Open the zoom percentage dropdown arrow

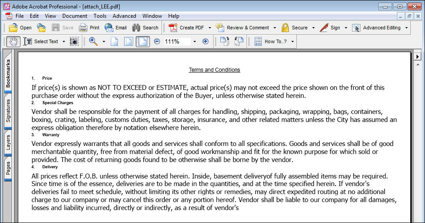(194, 42)
